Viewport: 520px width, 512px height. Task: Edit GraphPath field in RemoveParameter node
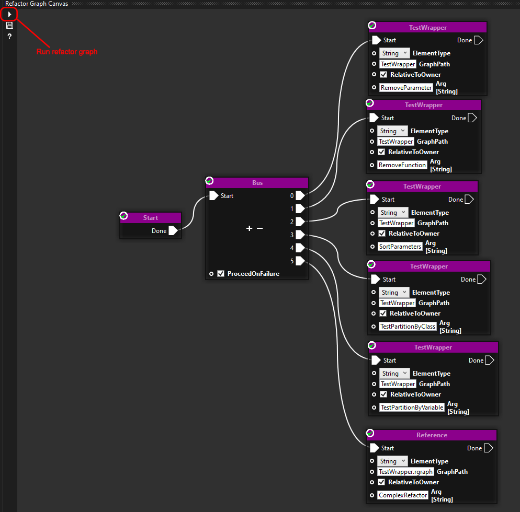pos(398,64)
